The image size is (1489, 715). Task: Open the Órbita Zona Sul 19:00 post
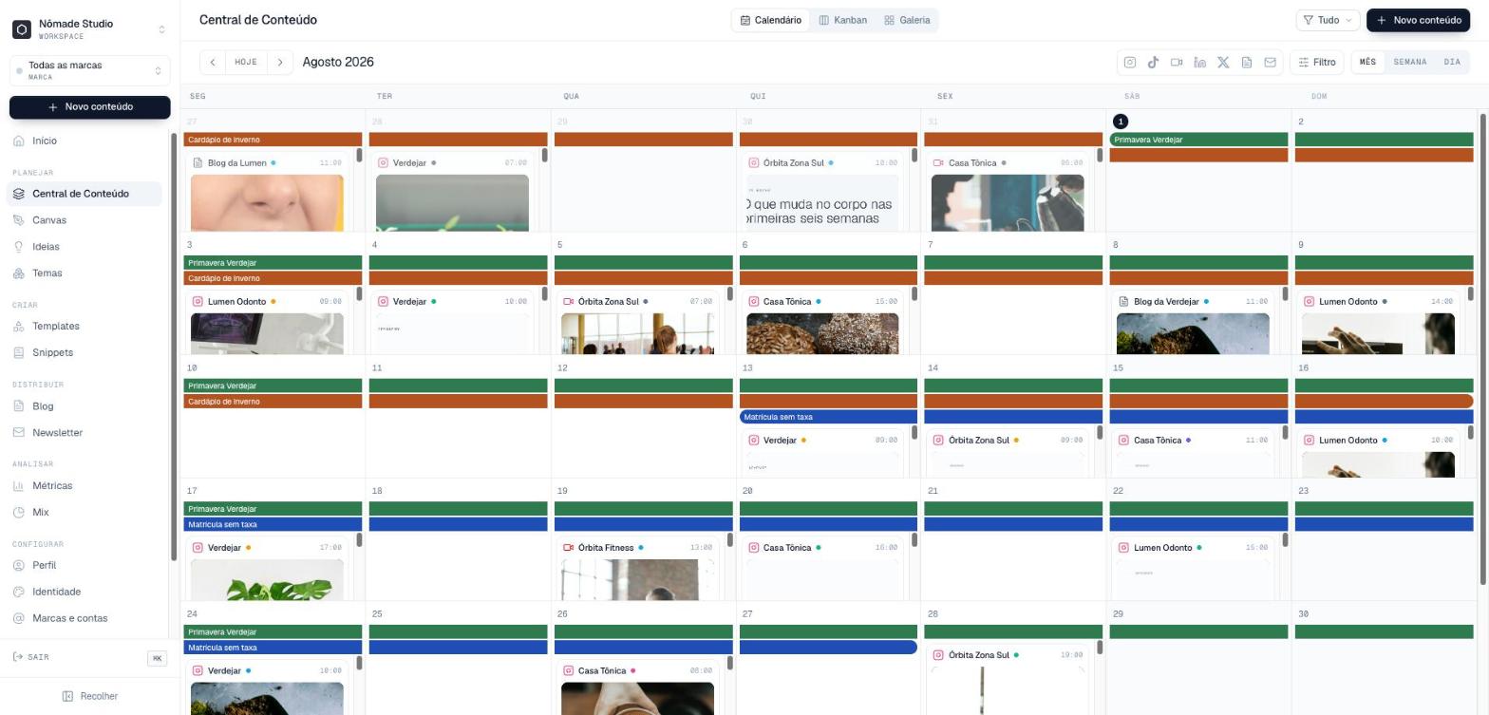(1008, 679)
